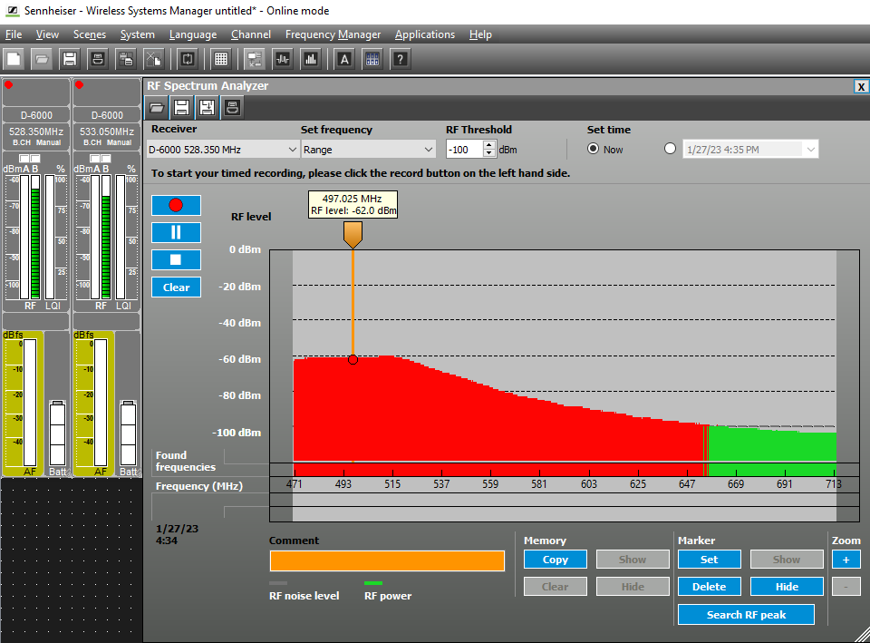Select the scheduled date-time radio button

(671, 149)
